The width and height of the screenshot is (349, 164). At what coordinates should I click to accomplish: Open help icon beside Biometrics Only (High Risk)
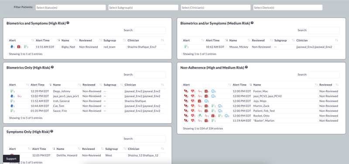tap(52, 67)
